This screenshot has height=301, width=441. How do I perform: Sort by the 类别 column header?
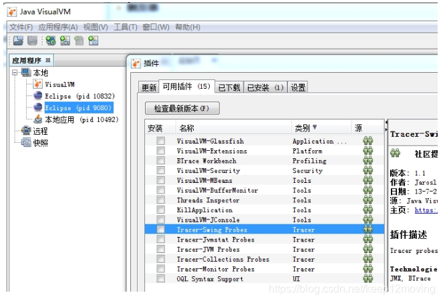[321, 128]
